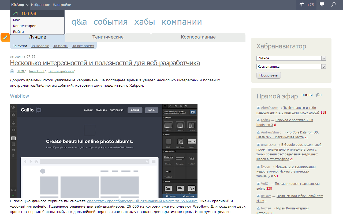The height and width of the screenshot is (214, 343).
Task: Click the 'HTML' hub link
Action: (21, 71)
